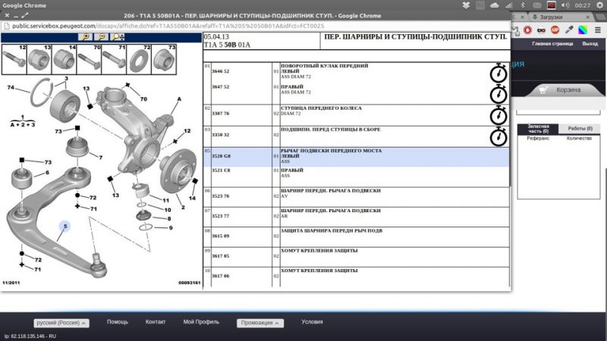Select part thumbnail number 72 washer
The image size is (607, 341).
click(x=139, y=59)
